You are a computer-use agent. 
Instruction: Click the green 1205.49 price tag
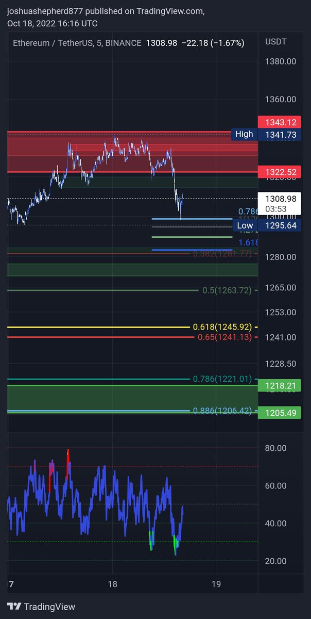click(x=281, y=412)
